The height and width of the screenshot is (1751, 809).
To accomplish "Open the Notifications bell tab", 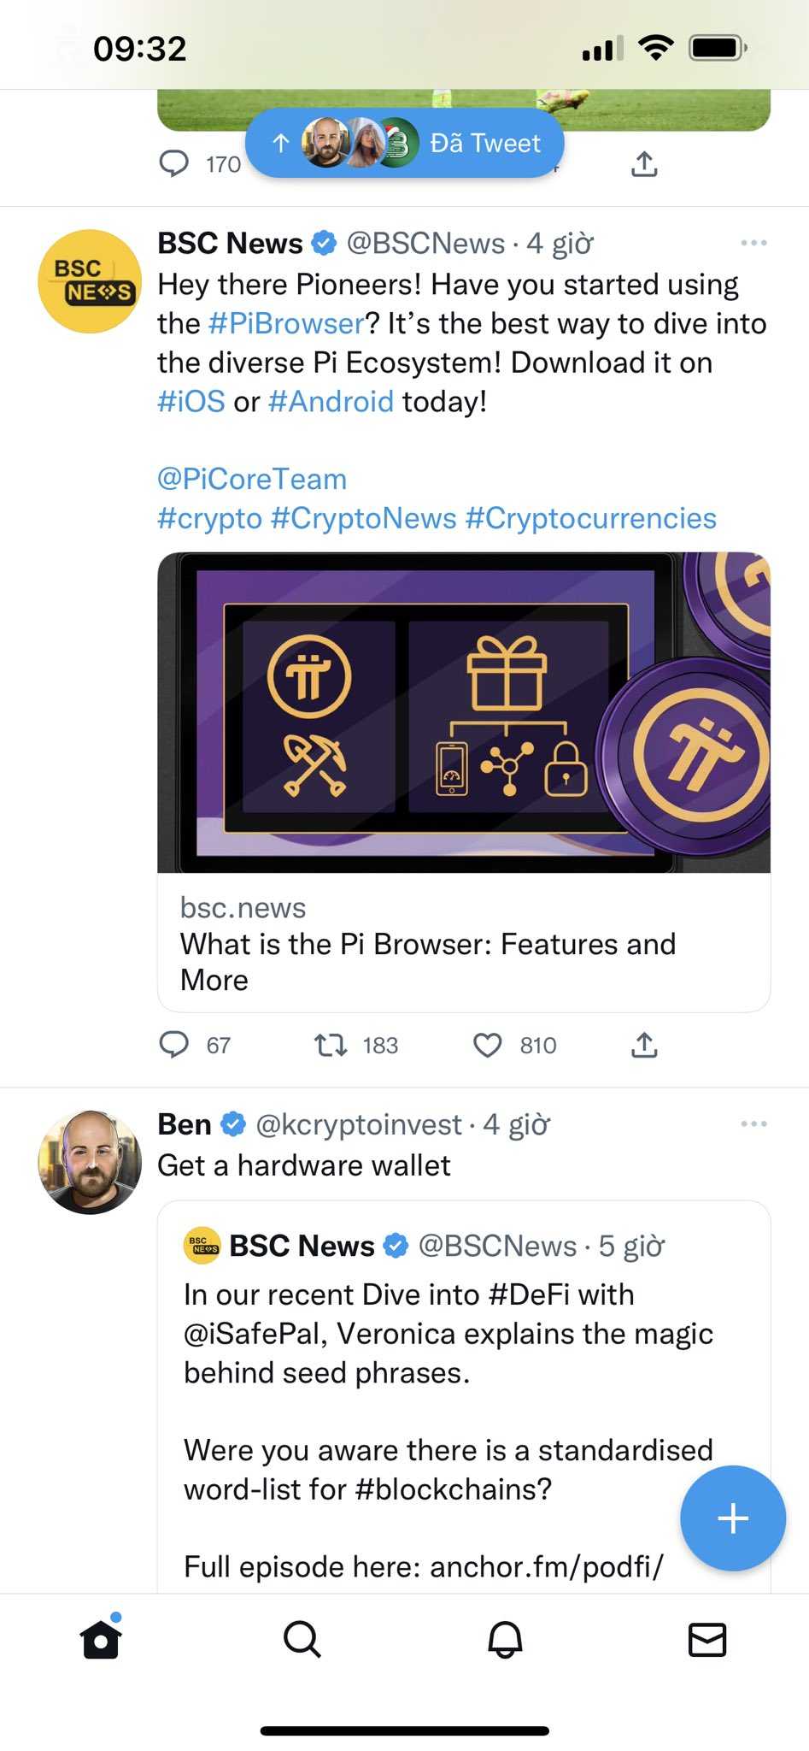I will point(505,1639).
